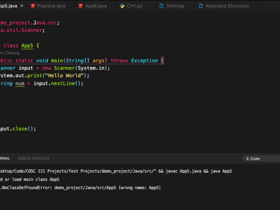The image size is (280, 210).
Task: Click the "Hello World" string literal
Action: (x=64, y=75)
